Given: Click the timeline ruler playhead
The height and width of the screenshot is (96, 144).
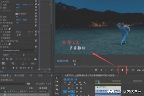Looking at the screenshot, I should [x=99, y=83].
